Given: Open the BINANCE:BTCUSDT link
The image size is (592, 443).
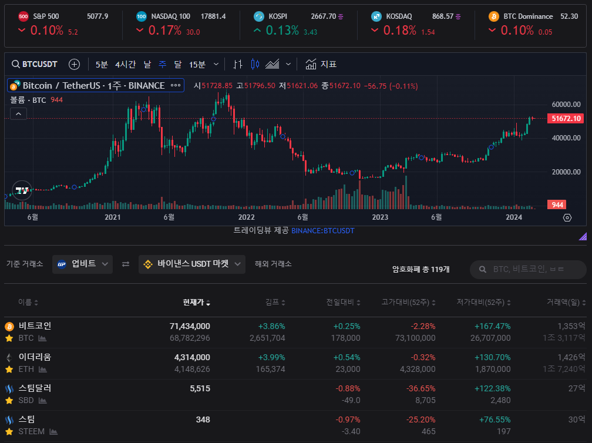Looking at the screenshot, I should (x=323, y=230).
